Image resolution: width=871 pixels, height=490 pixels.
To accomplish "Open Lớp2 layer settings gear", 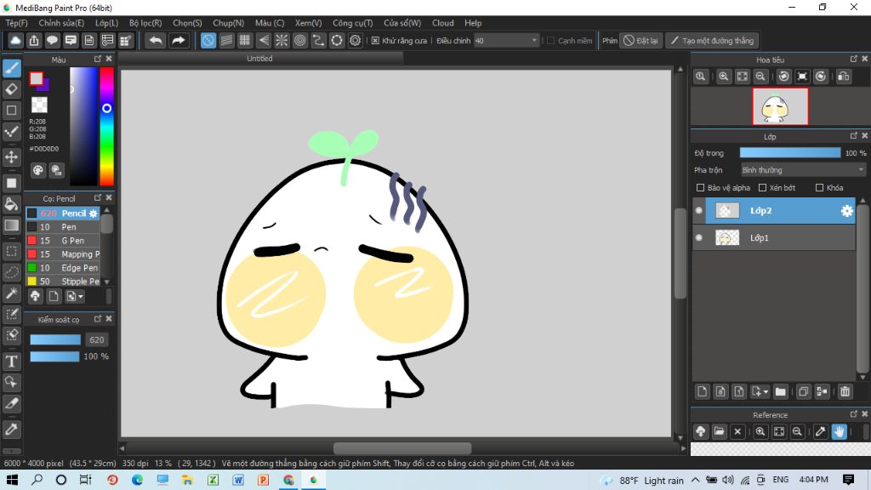I will coord(846,211).
